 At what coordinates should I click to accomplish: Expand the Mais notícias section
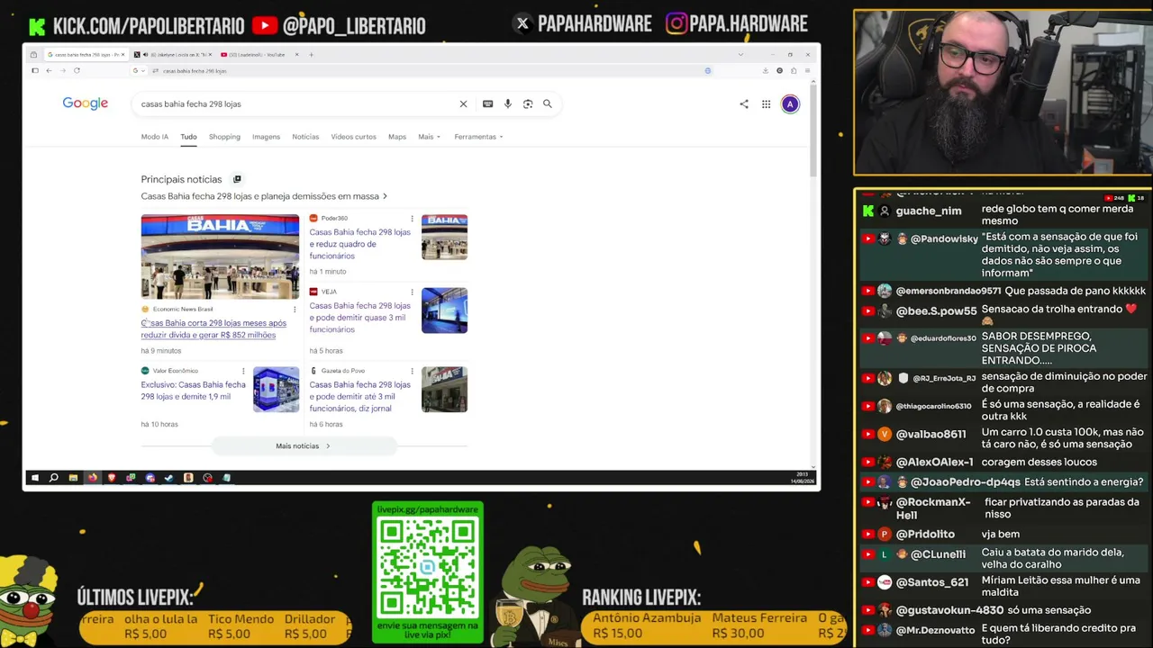(304, 446)
